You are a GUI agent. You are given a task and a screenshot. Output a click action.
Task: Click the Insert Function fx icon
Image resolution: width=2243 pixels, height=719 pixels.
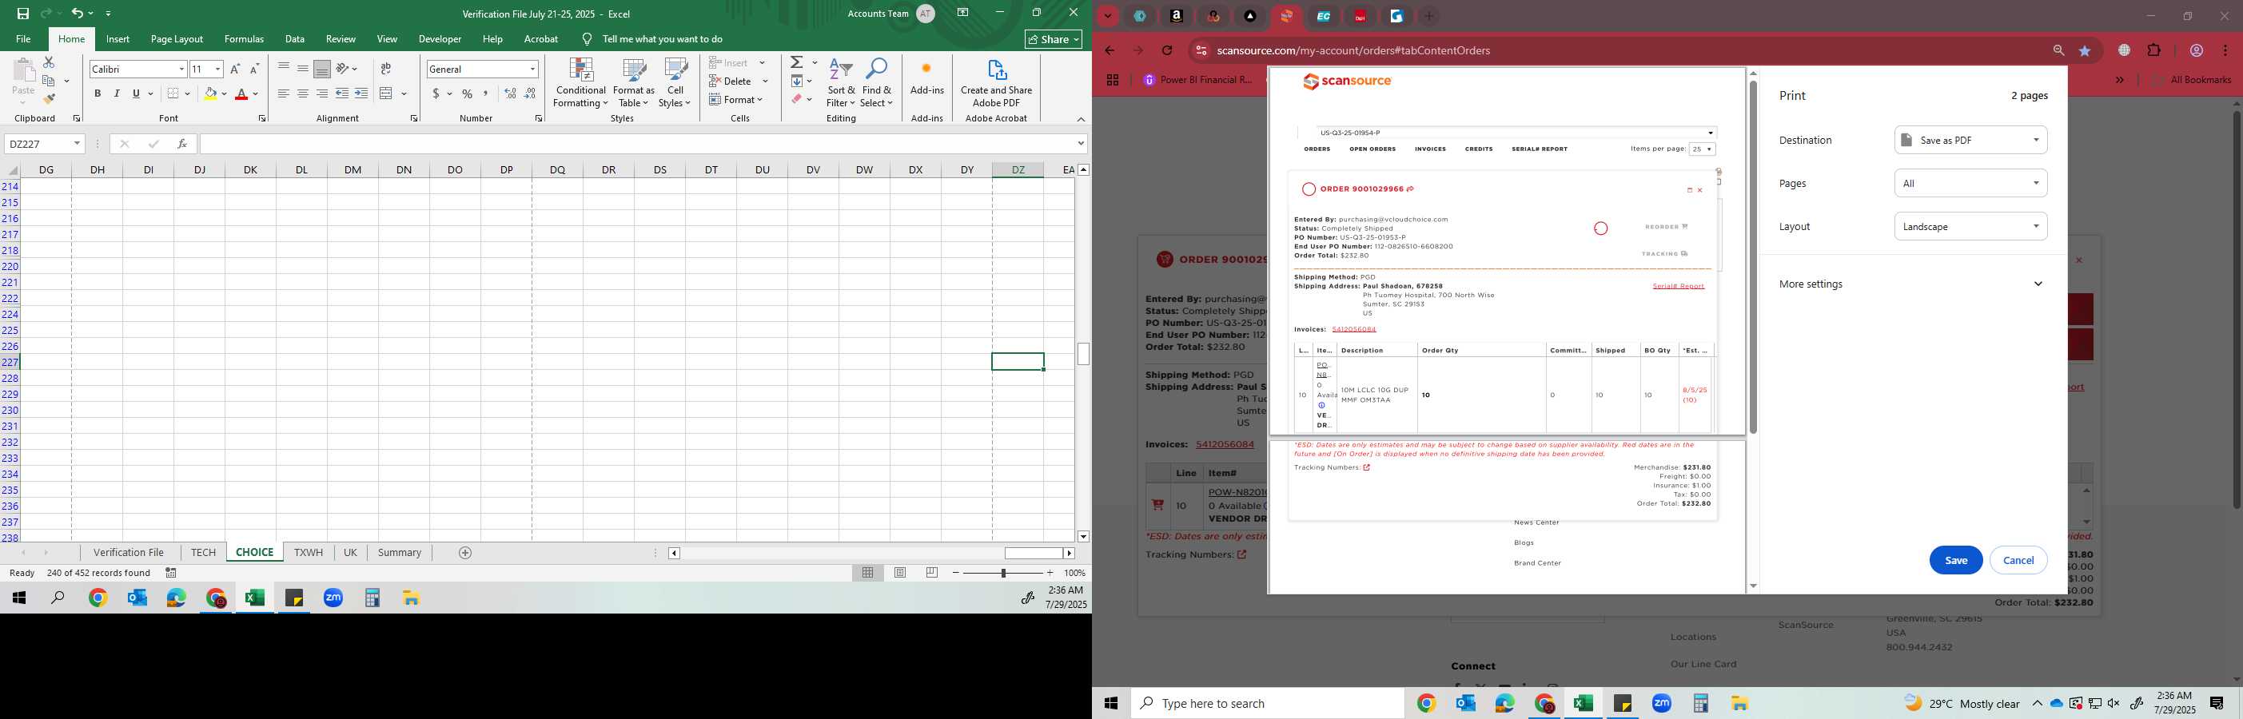tap(182, 144)
